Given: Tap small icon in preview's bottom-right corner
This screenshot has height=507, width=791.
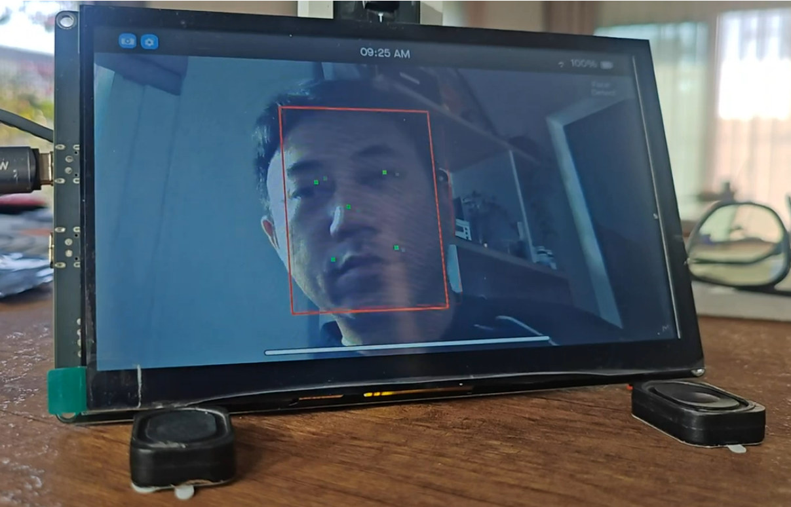Looking at the screenshot, I should (x=666, y=326).
